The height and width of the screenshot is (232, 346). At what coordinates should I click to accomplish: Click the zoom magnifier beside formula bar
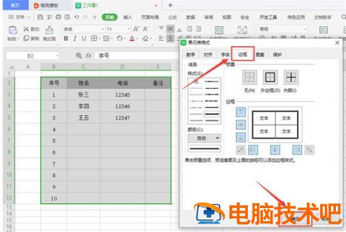[x=79, y=55]
